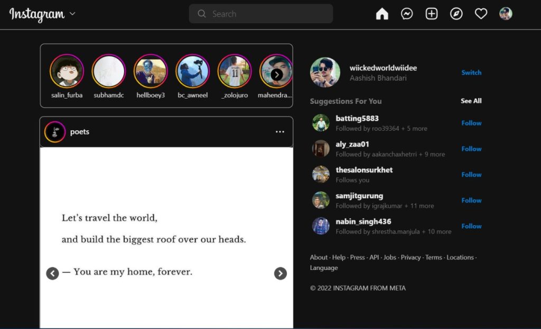The width and height of the screenshot is (541, 329).
Task: Open activity feed heart icon
Action: [x=481, y=14]
